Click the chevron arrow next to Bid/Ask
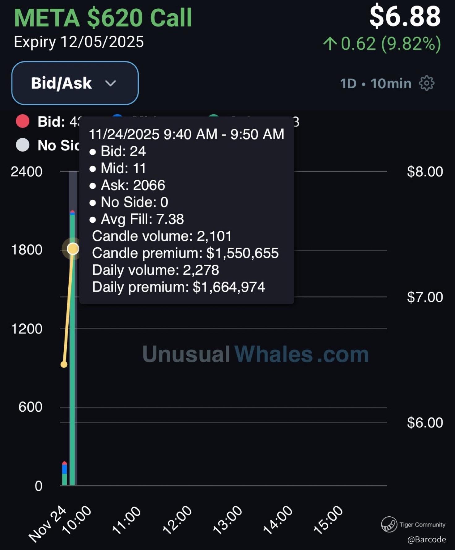This screenshot has width=455, height=550. click(110, 83)
